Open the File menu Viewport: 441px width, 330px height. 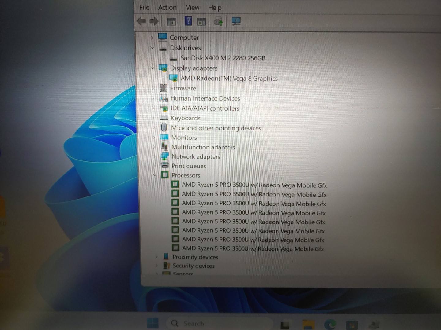coord(144,7)
